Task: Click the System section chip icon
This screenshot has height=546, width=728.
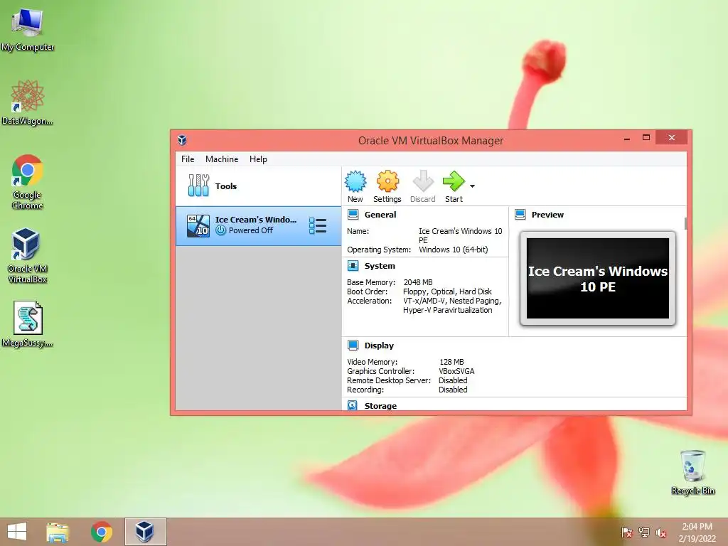Action: tap(353, 266)
